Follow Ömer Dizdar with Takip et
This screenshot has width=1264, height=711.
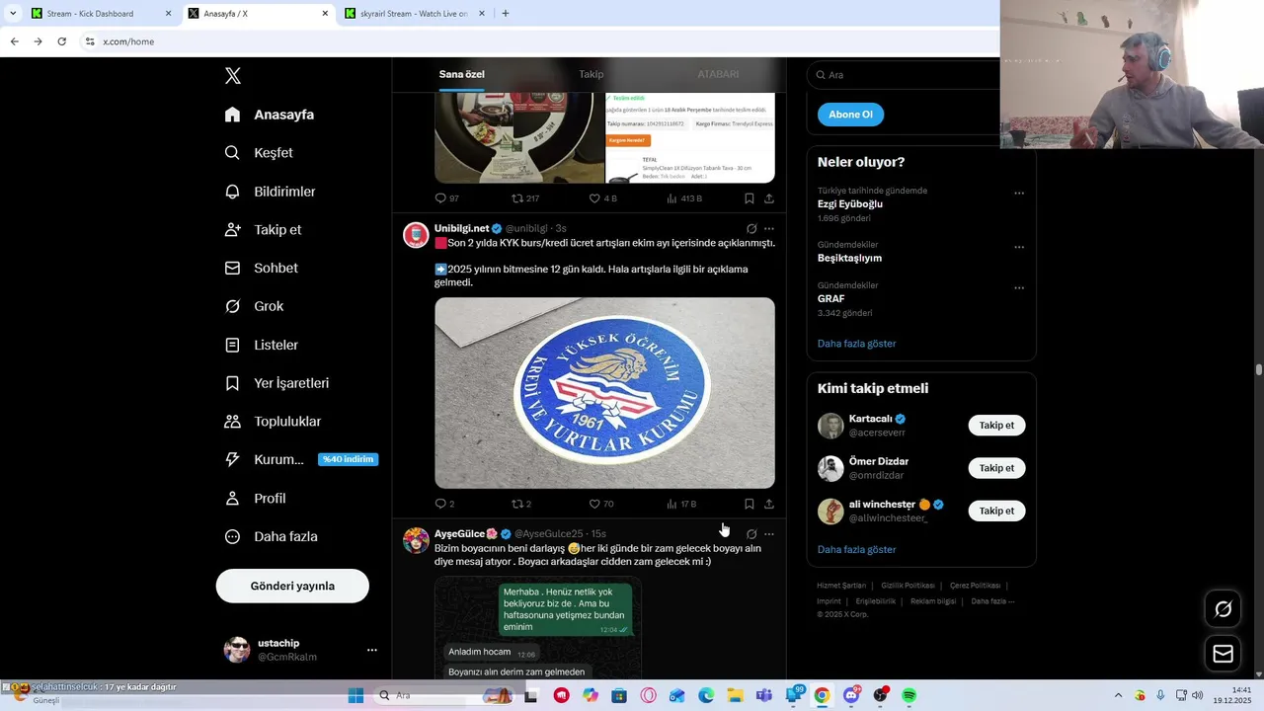pos(996,468)
